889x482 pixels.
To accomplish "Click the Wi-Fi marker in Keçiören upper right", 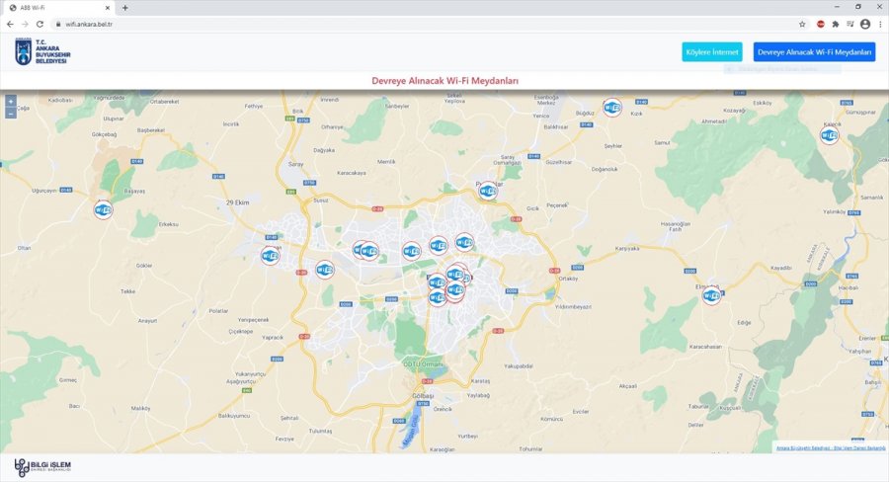I will (x=464, y=243).
